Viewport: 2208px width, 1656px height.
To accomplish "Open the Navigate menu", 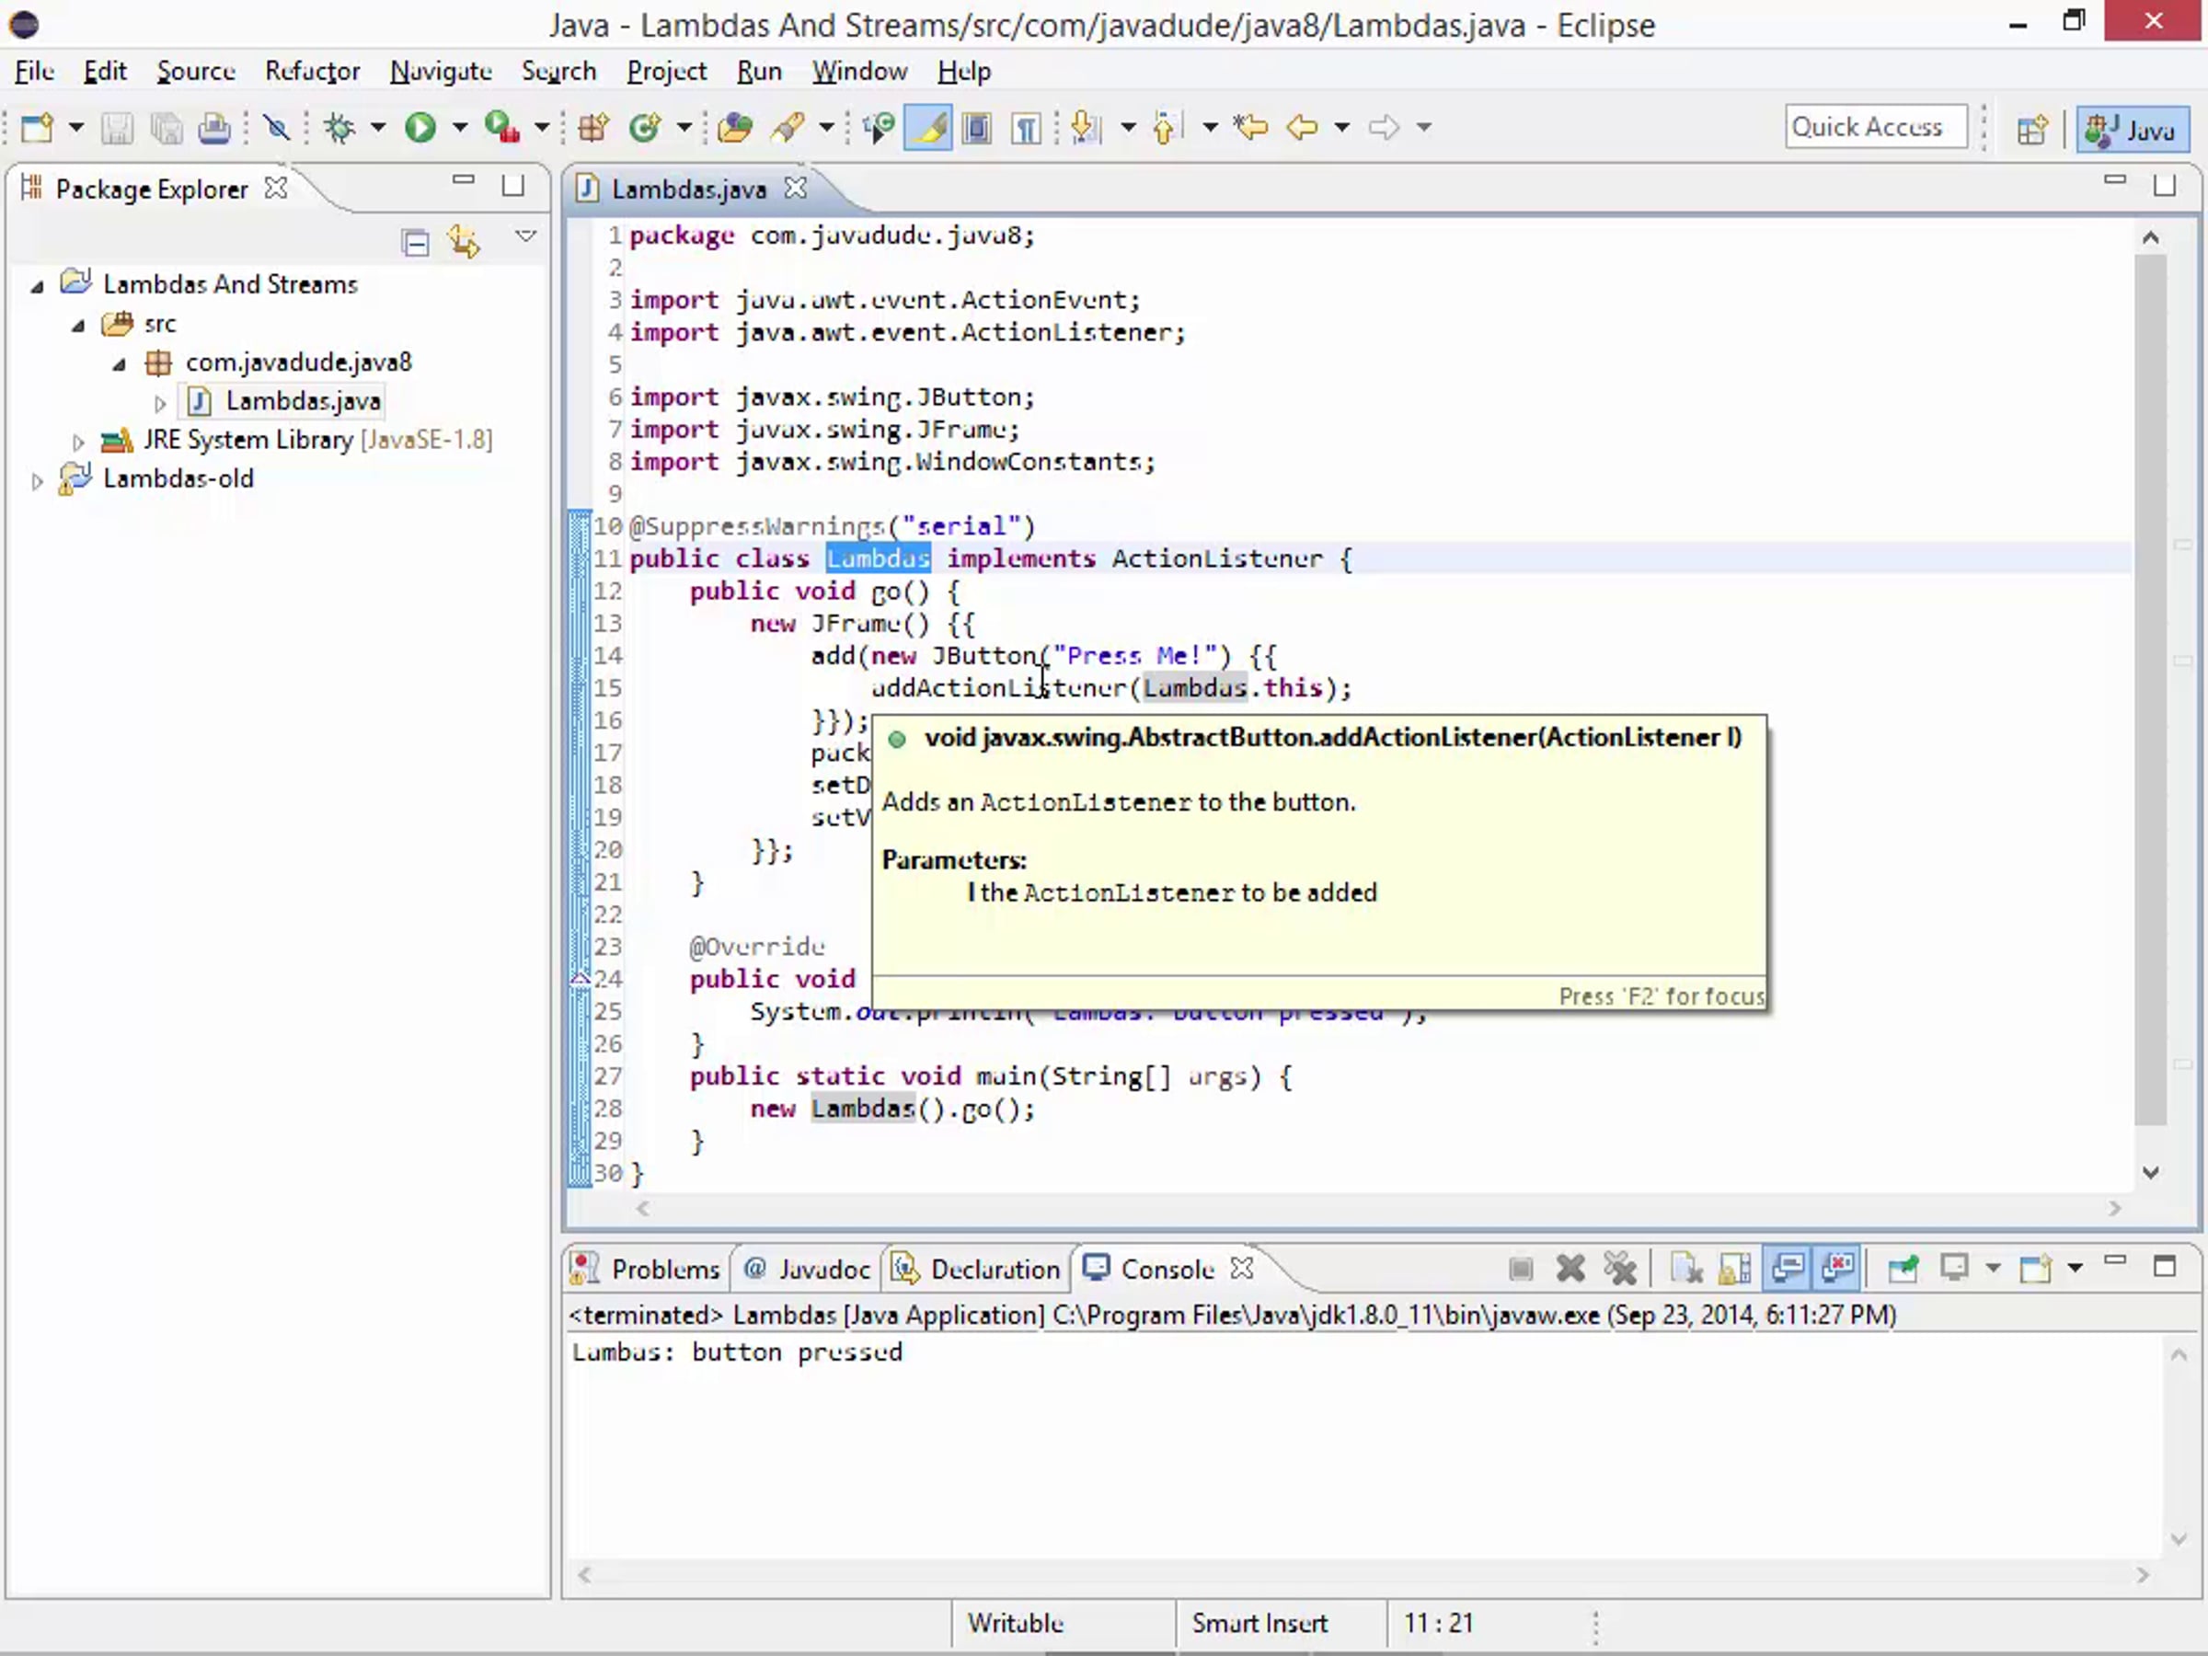I will click(440, 71).
